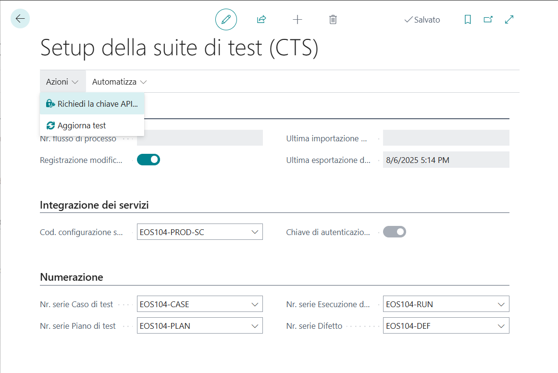Image resolution: width=558 pixels, height=373 pixels.
Task: Toggle the Chiave di autenticazione switch
Action: click(395, 232)
